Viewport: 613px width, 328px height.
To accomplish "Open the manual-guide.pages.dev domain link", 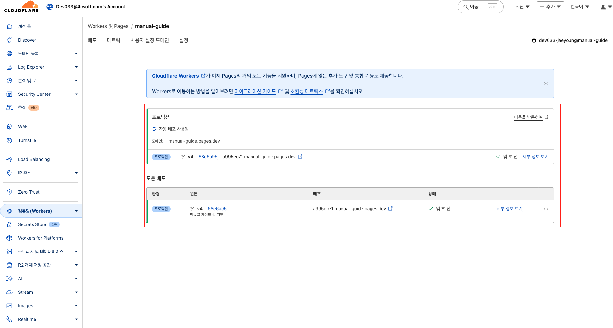I will pyautogui.click(x=194, y=141).
